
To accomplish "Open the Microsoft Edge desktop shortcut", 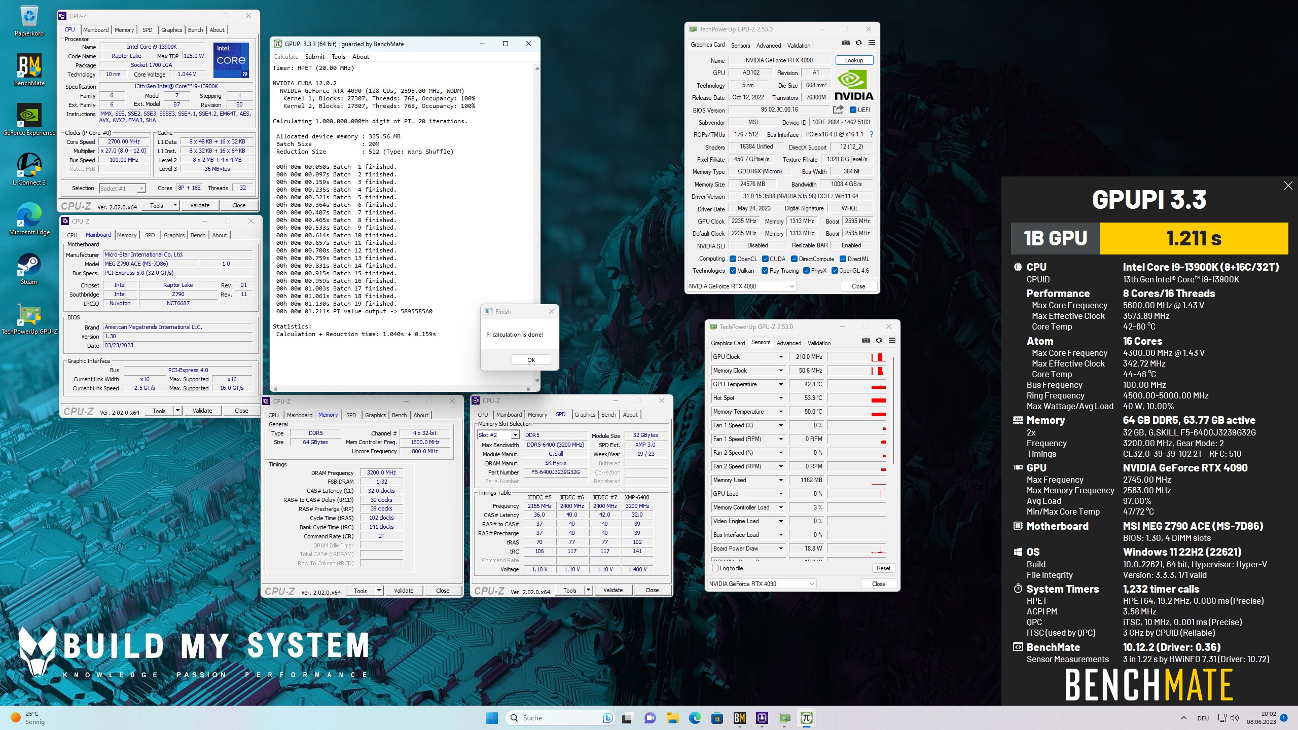I will [29, 219].
